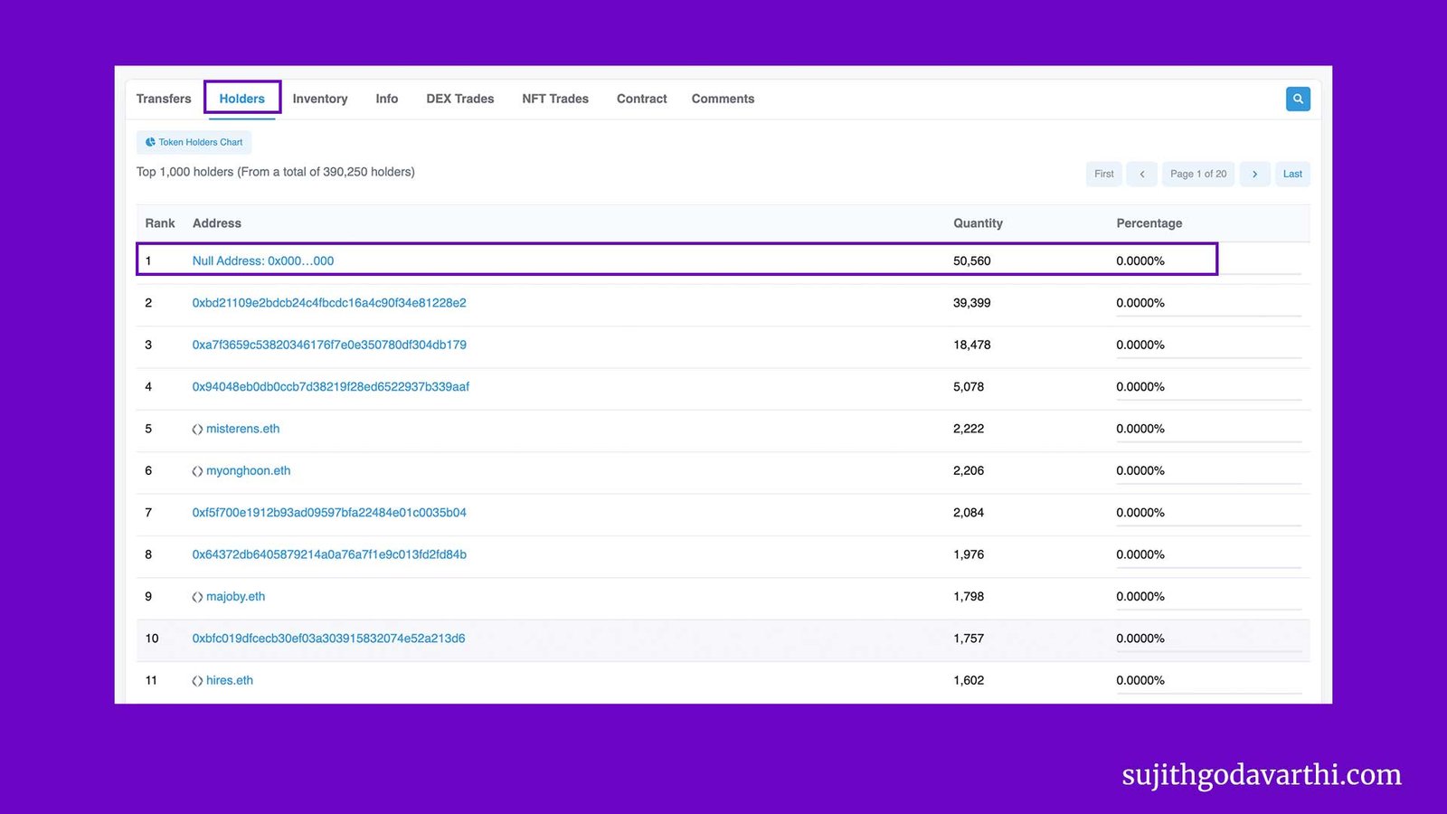
Task: Click the ENS diamond icon beside hires.eth
Action: pyautogui.click(x=198, y=680)
